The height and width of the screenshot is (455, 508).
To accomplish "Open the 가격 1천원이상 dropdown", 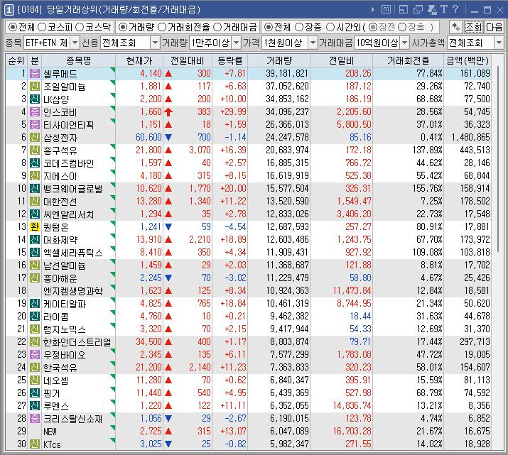I will pyautogui.click(x=313, y=43).
